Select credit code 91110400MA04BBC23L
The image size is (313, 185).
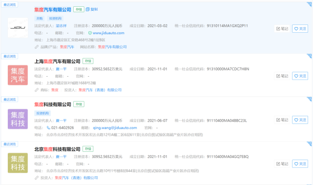(227, 121)
